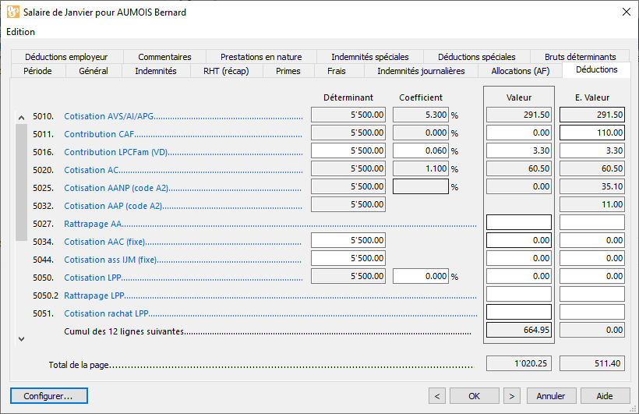This screenshot has width=639, height=414.
Task: Click the Cotisation LPP link
Action: (93, 278)
